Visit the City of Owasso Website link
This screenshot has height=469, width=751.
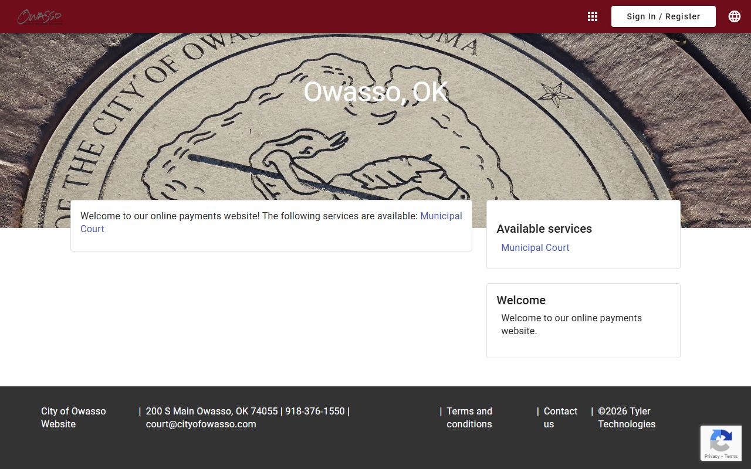click(x=73, y=417)
